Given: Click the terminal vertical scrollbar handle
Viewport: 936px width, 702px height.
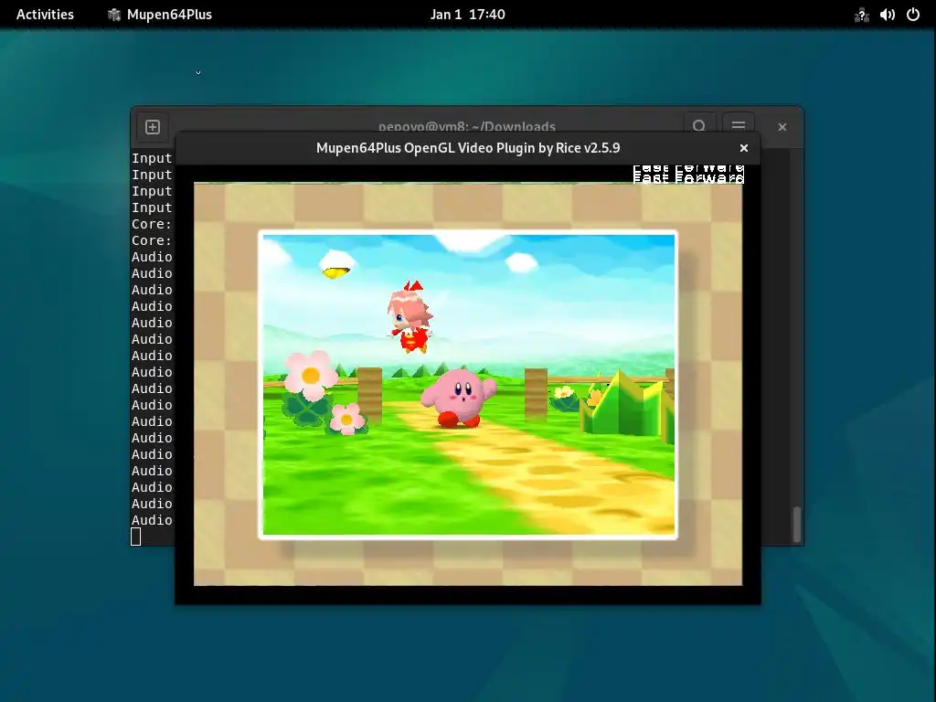Looking at the screenshot, I should pos(797,524).
